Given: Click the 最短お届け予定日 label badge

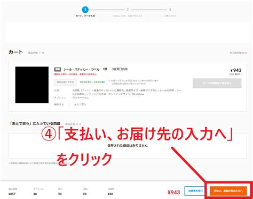Looking at the screenshot, I should tap(65, 82).
